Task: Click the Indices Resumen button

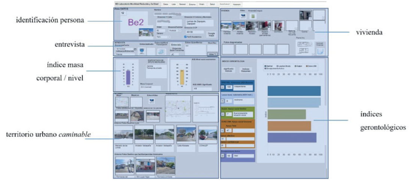Action: click(x=246, y=70)
